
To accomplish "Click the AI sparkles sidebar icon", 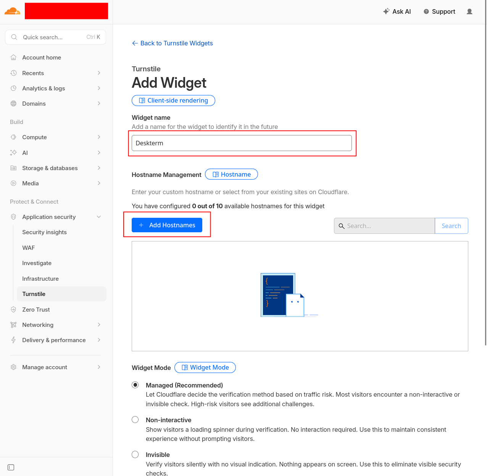I will point(13,153).
